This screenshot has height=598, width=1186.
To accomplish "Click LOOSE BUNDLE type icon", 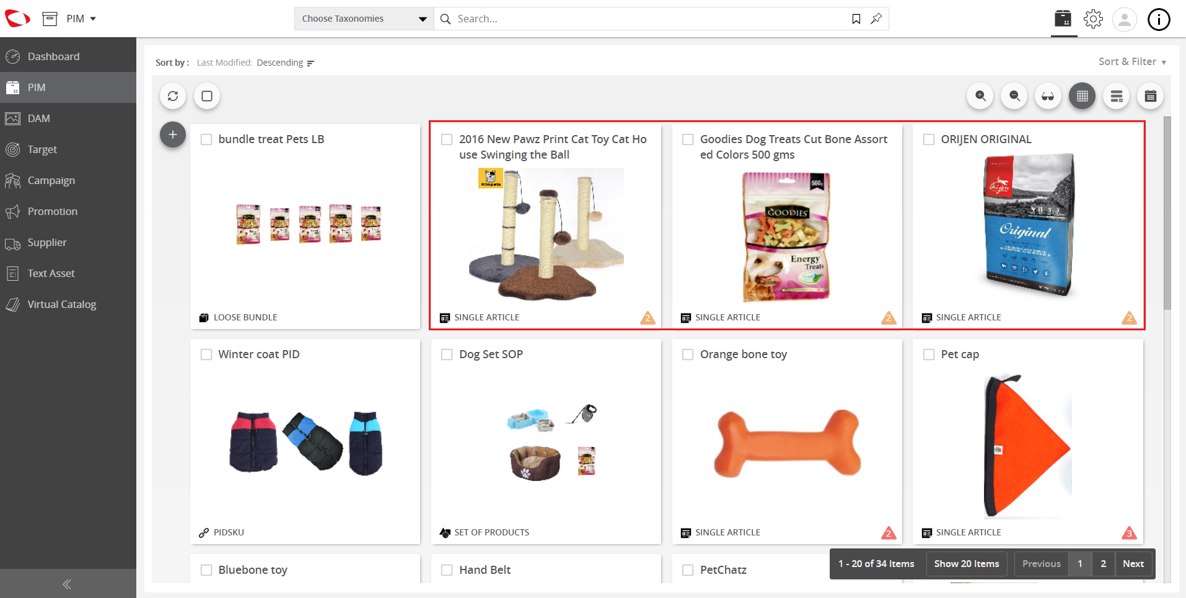I will [204, 318].
